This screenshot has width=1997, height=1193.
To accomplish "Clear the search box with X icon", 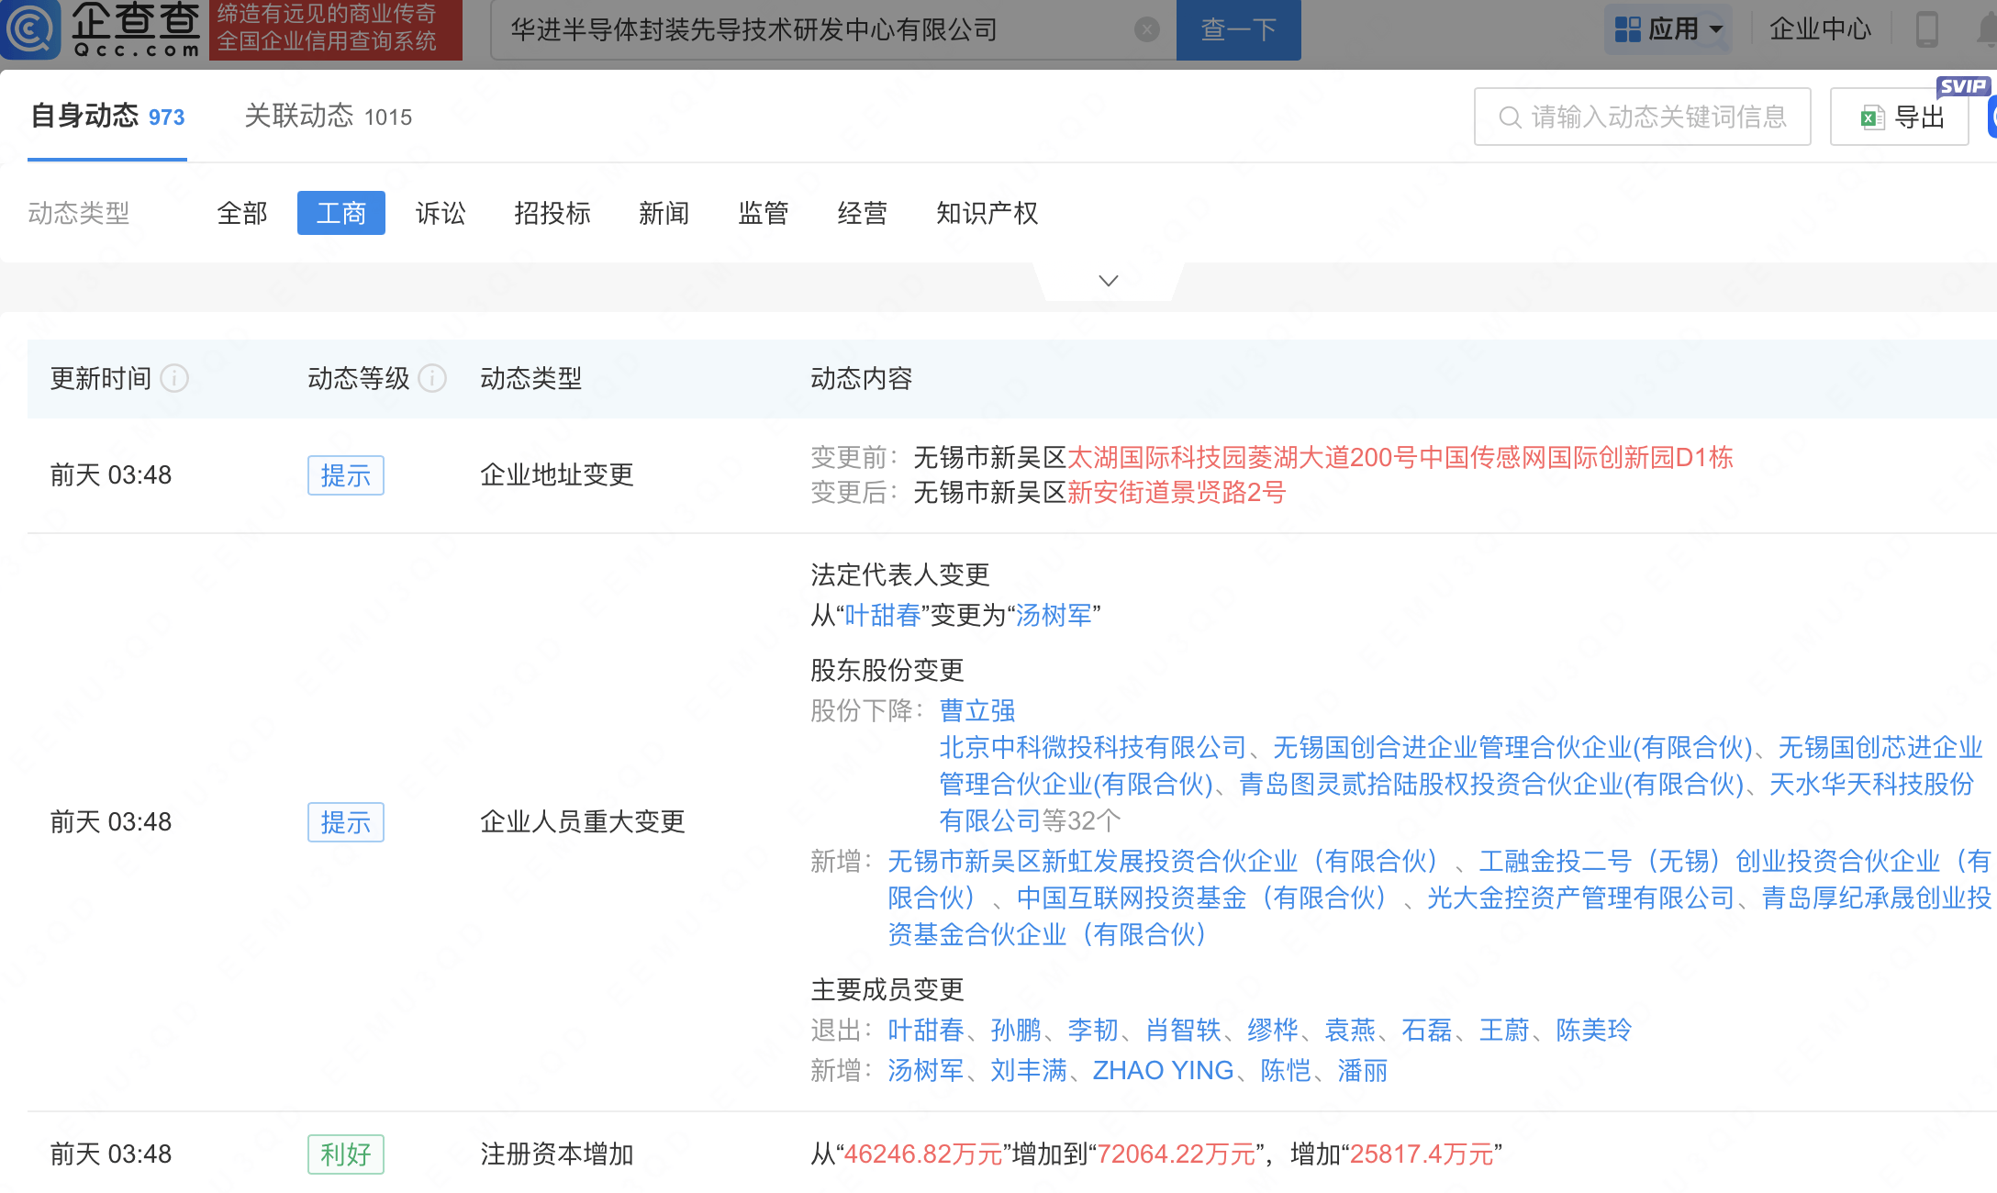I will (x=1146, y=30).
